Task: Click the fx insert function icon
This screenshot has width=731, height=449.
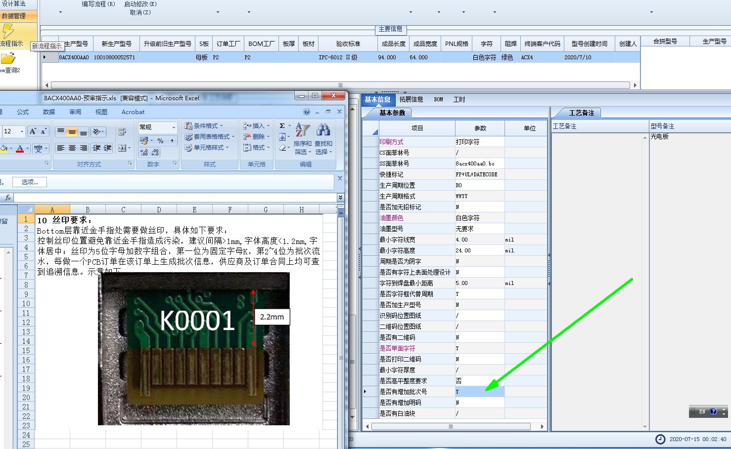Action: pyautogui.click(x=8, y=197)
